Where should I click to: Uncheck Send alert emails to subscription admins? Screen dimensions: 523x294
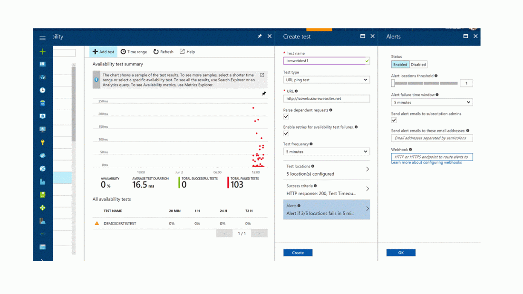click(x=394, y=120)
